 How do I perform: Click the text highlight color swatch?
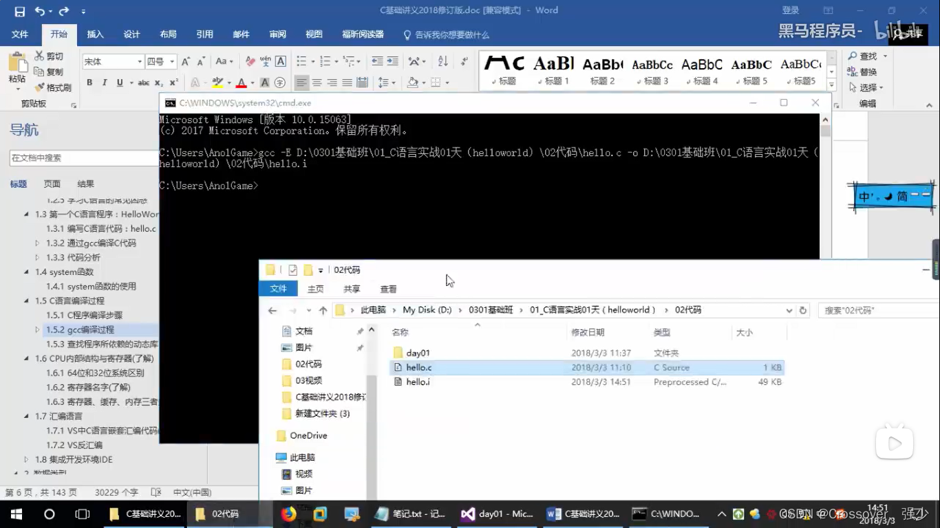click(217, 82)
